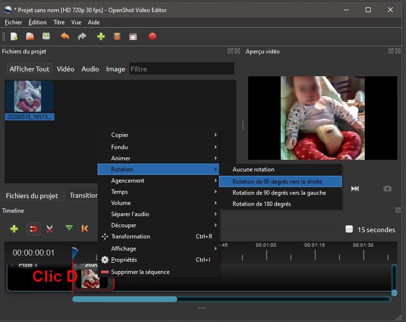406x322 pixels.
Task: Select Rotation in the context menu
Action: 158,169
